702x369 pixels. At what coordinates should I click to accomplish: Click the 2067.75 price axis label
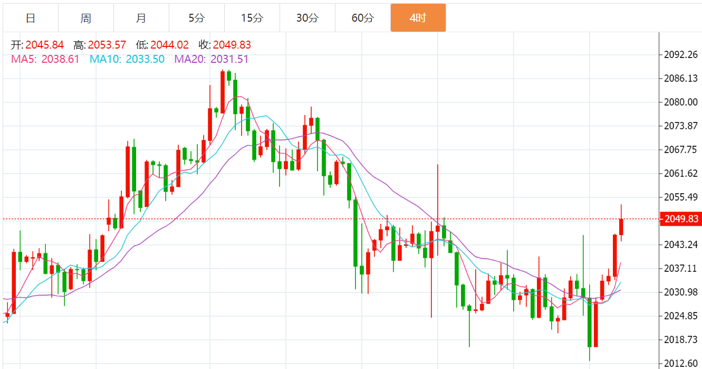[682, 149]
